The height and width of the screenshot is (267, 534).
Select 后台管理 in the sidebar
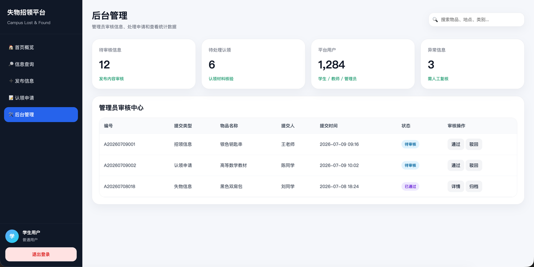[41, 114]
